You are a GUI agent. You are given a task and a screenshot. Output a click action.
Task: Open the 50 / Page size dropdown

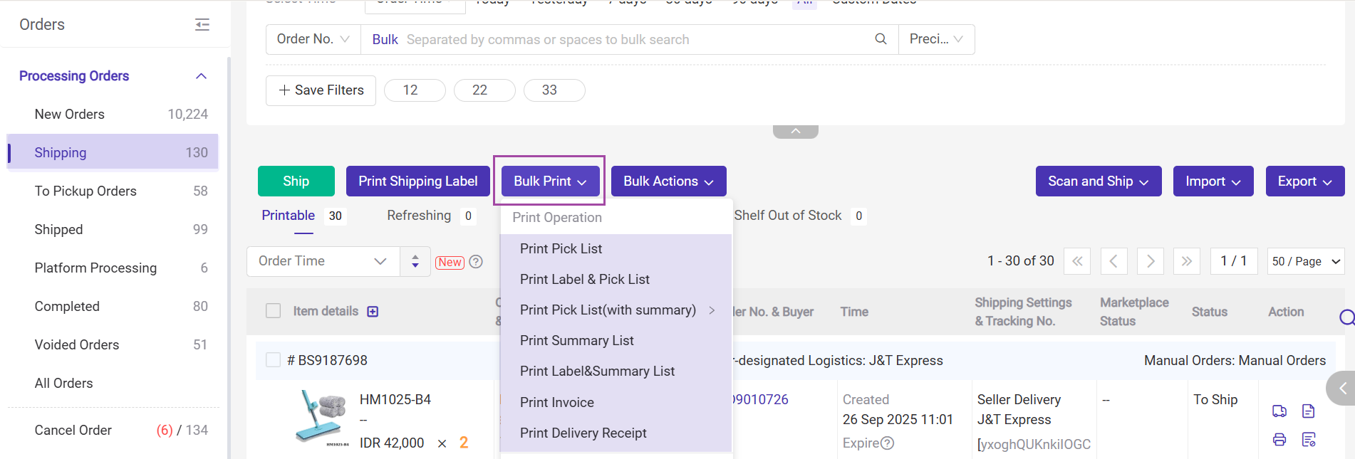(x=1306, y=261)
